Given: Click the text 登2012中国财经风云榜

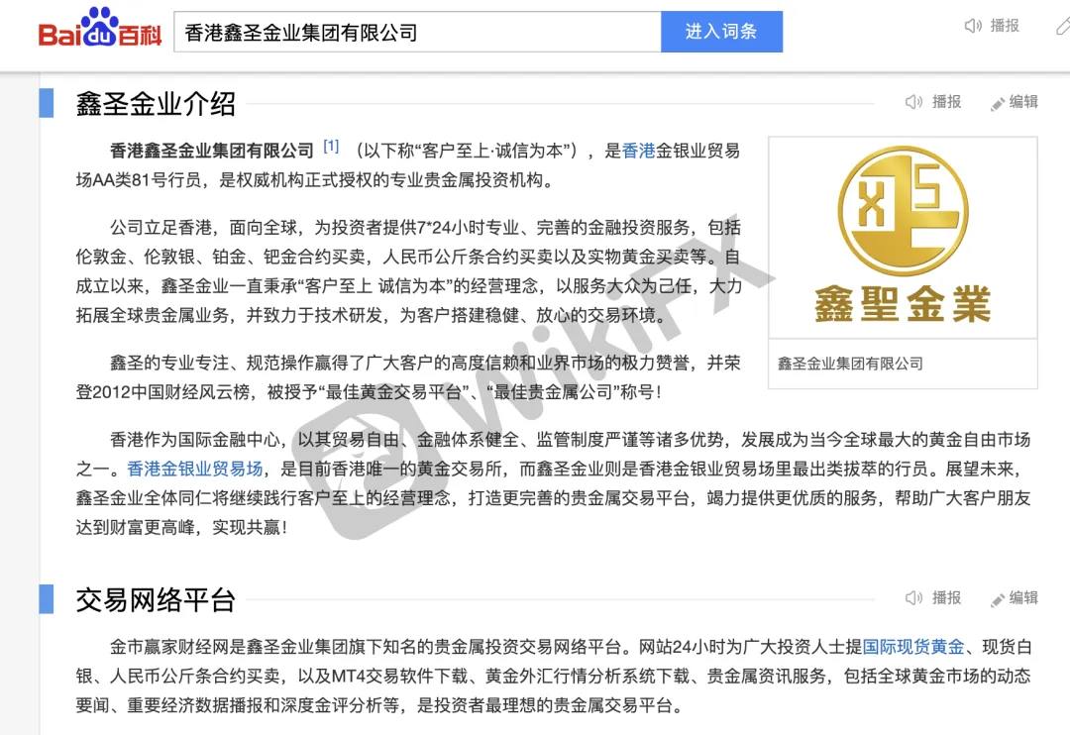Looking at the screenshot, I should [x=162, y=392].
